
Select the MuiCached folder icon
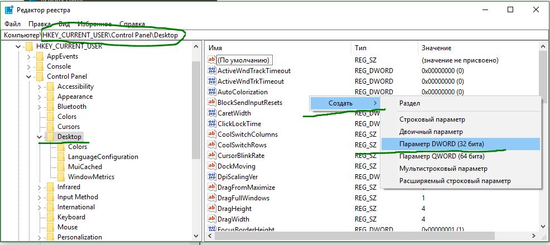click(x=61, y=167)
